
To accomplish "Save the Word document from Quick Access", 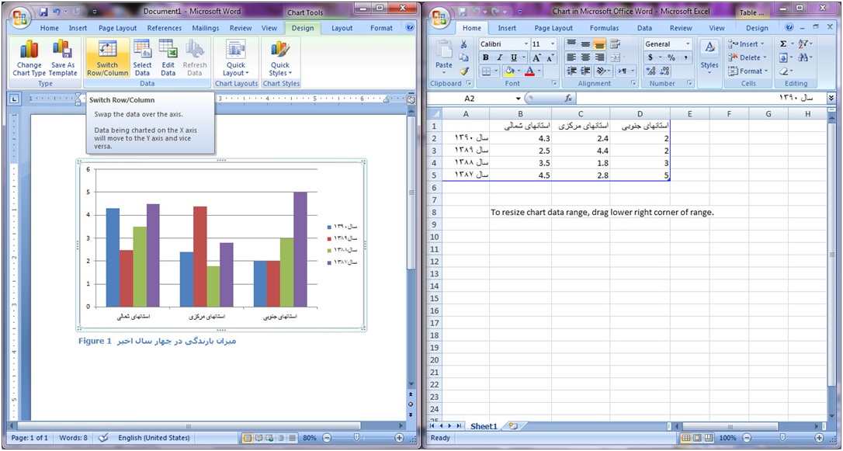I will click(x=43, y=12).
